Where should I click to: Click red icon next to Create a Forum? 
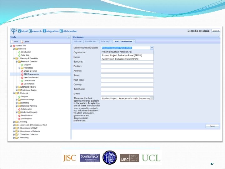click(x=22, y=71)
